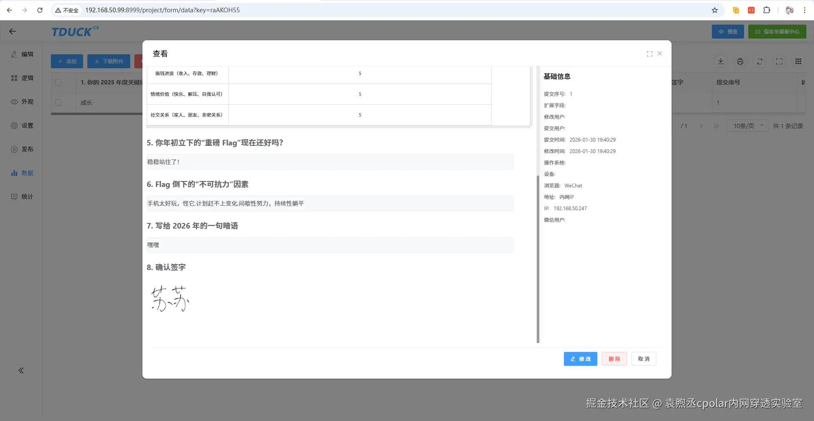Maximize the 查看 dialog
This screenshot has width=814, height=421.
650,54
